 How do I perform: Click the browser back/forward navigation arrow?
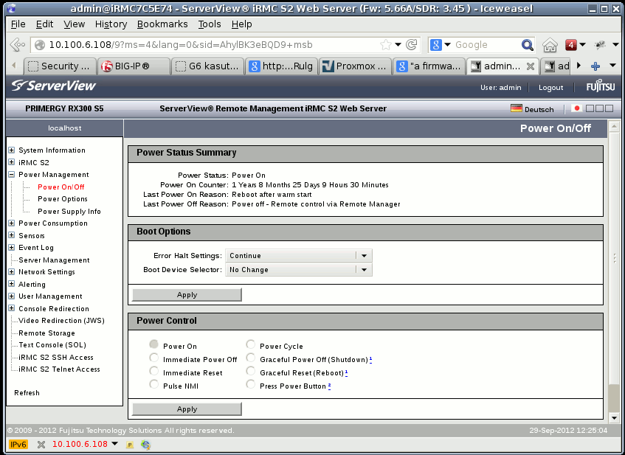(x=17, y=45)
